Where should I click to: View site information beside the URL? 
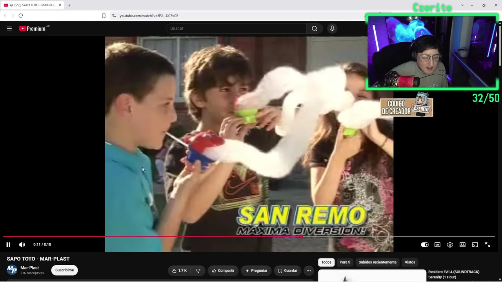(x=114, y=16)
